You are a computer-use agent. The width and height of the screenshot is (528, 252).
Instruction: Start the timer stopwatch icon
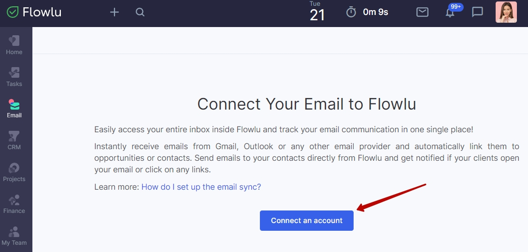[x=351, y=12]
